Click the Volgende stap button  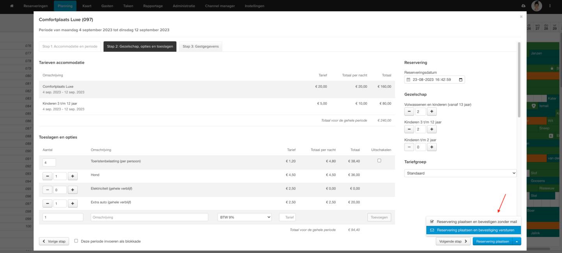pos(452,242)
